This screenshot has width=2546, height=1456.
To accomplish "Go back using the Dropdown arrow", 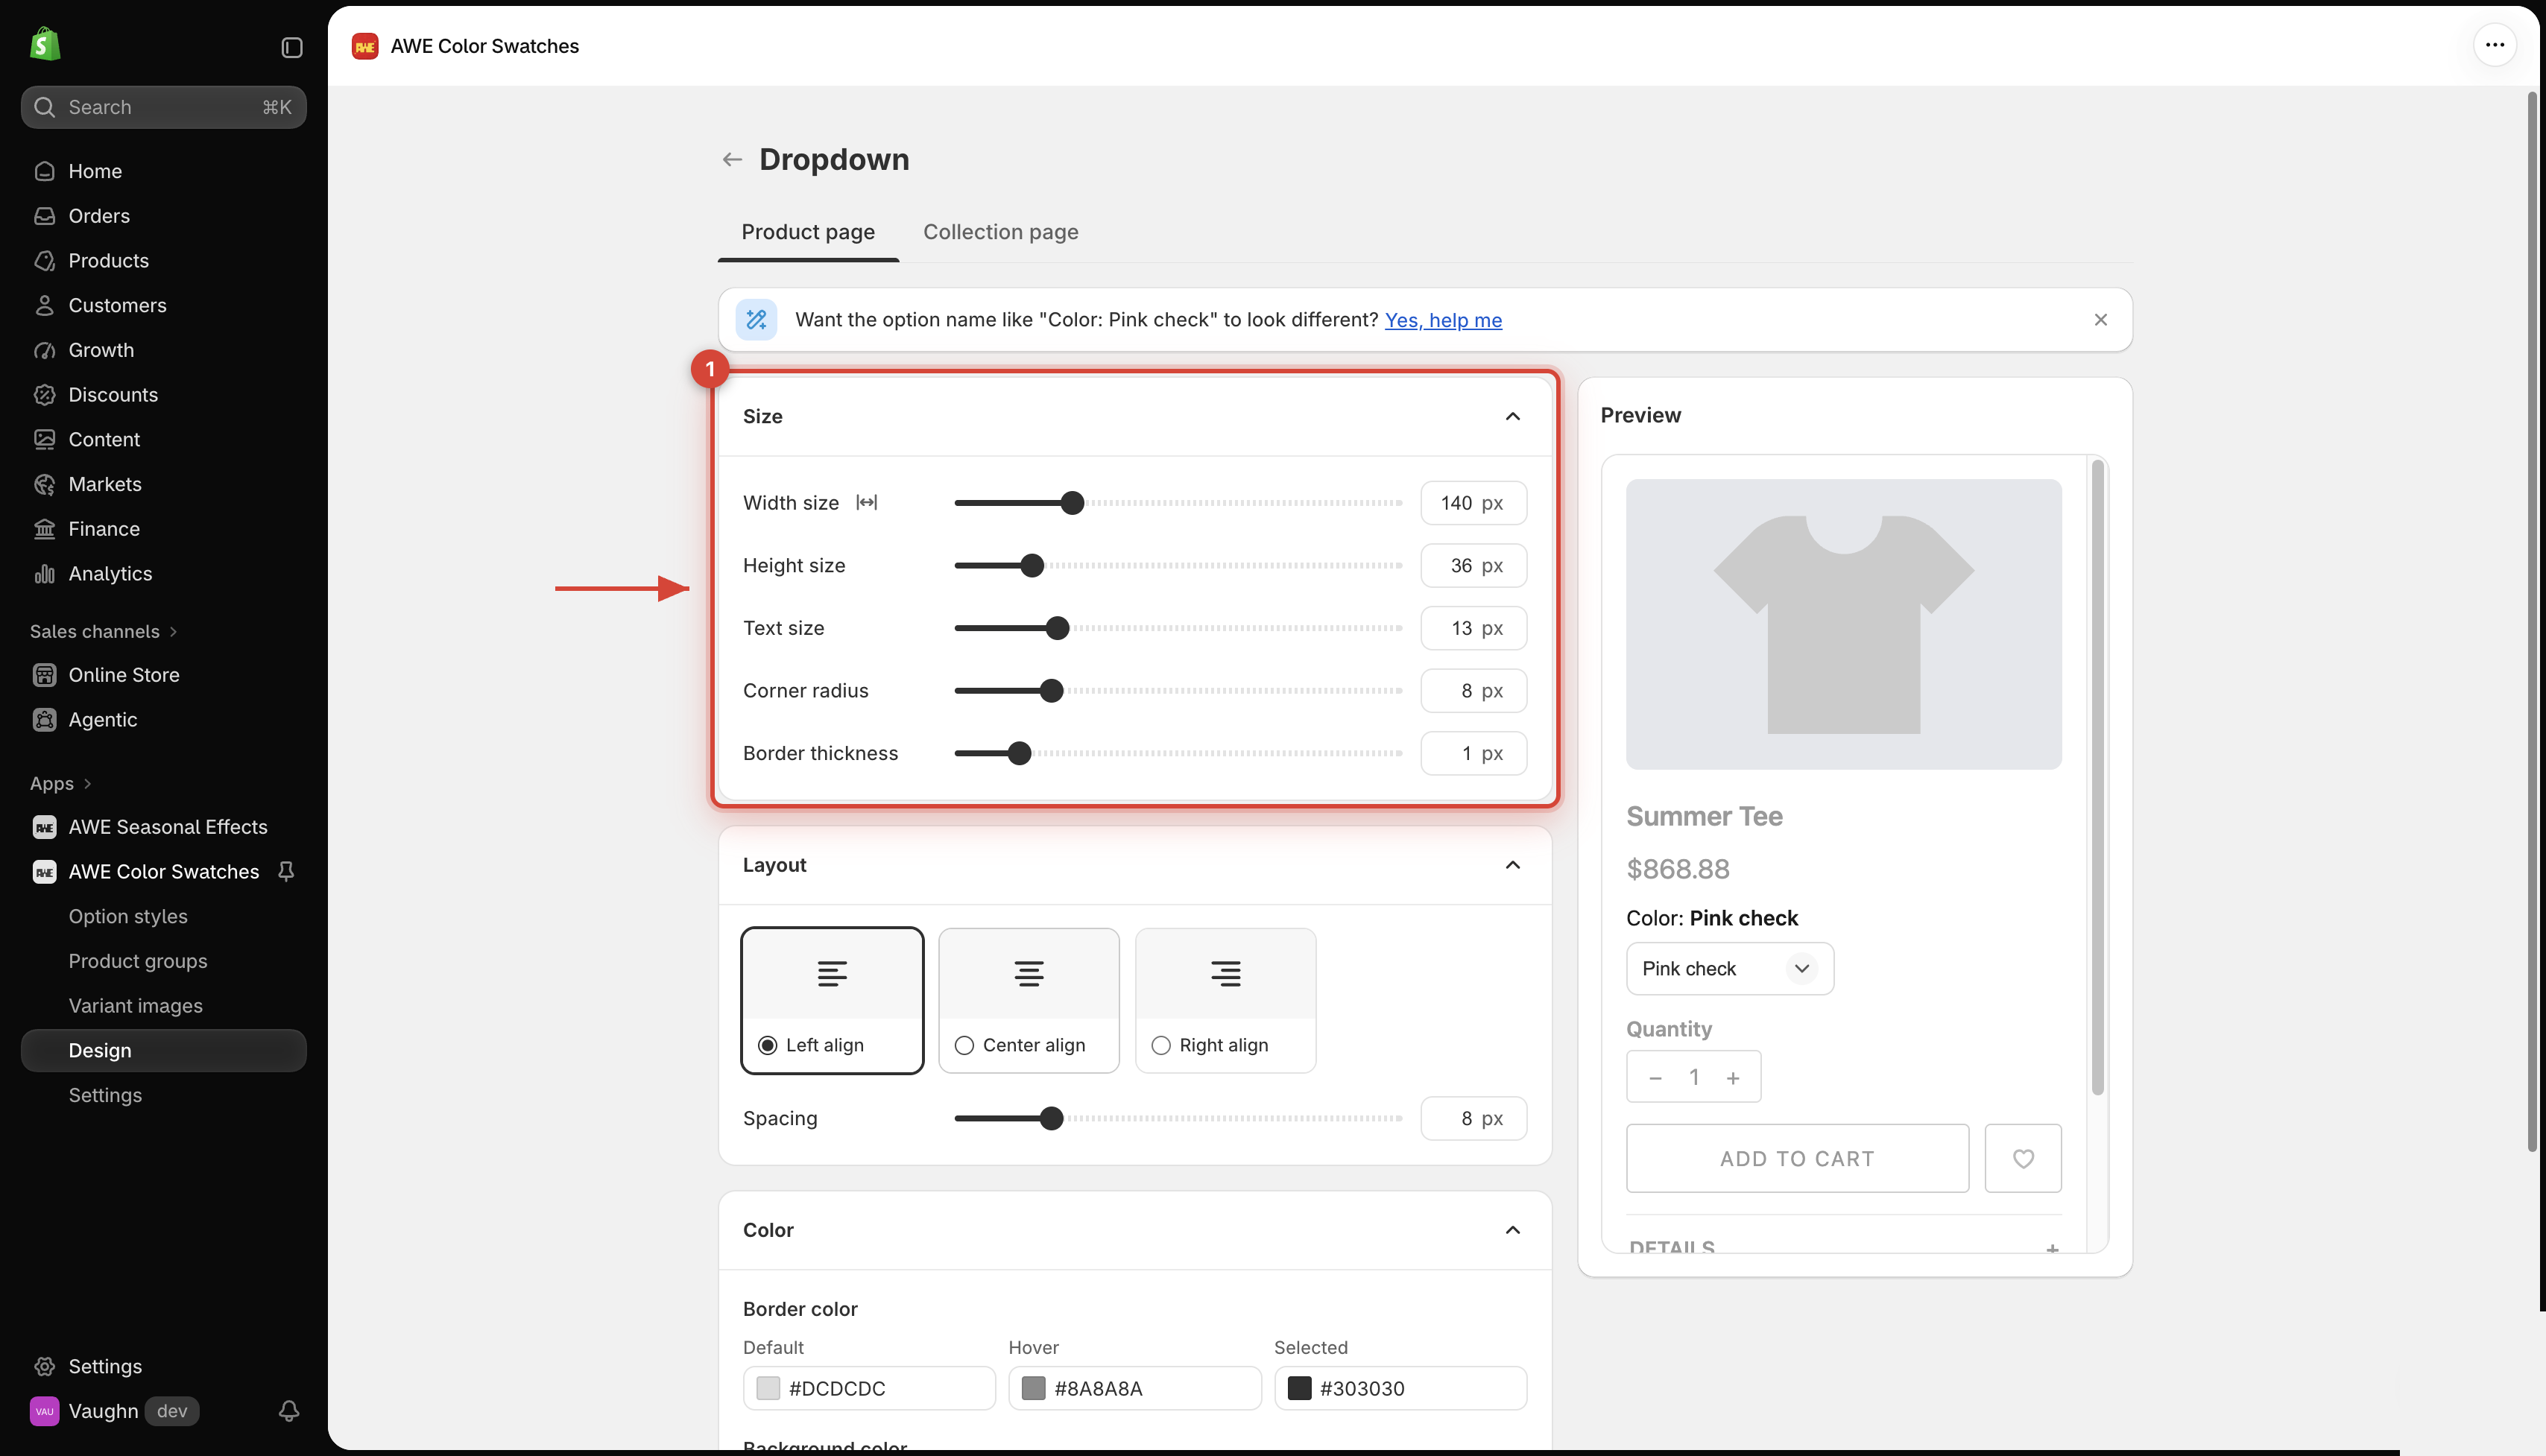I will (x=732, y=160).
